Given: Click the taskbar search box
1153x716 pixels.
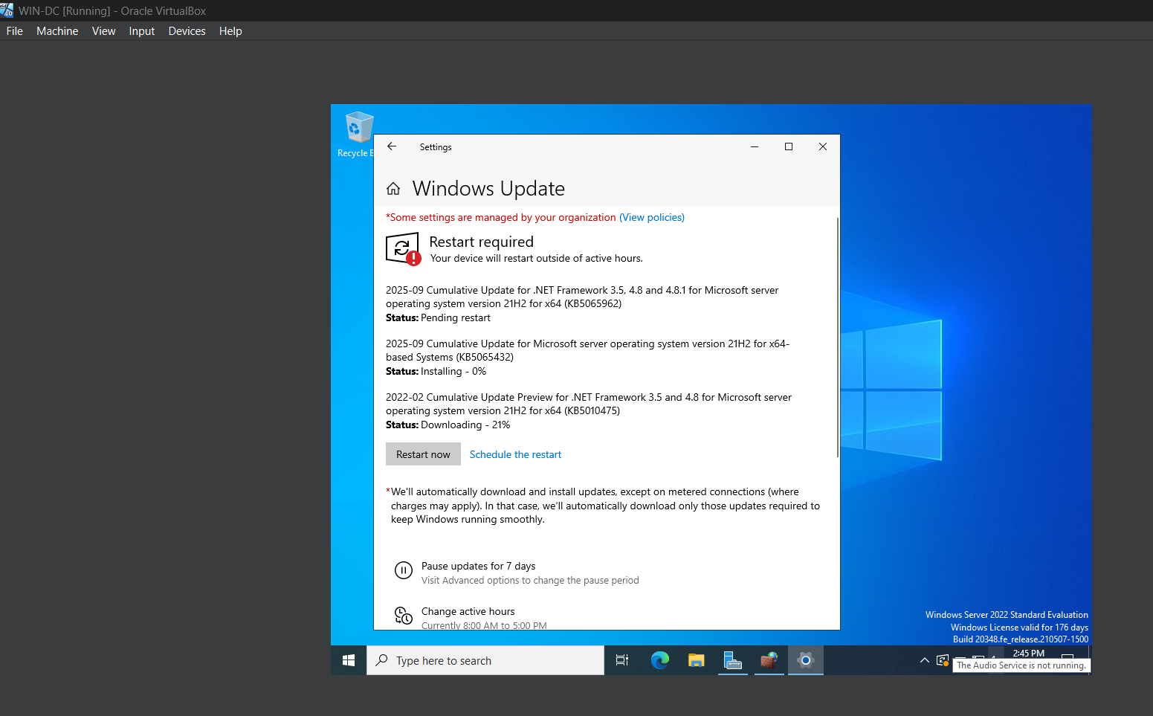Looking at the screenshot, I should (485, 660).
